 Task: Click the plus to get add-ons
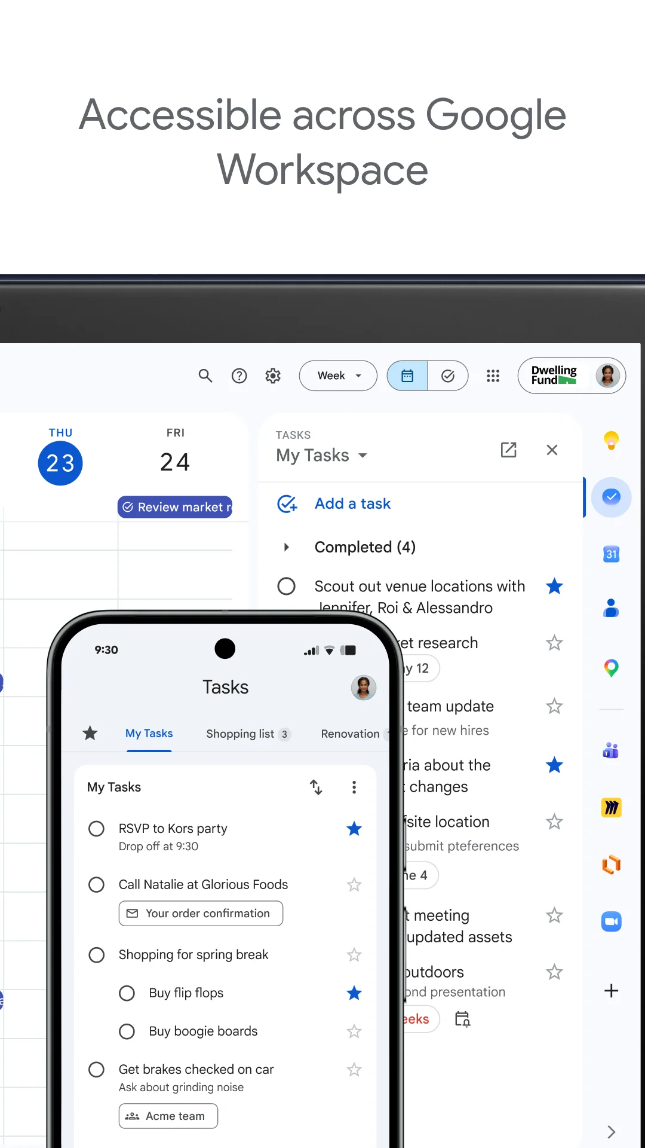[611, 991]
